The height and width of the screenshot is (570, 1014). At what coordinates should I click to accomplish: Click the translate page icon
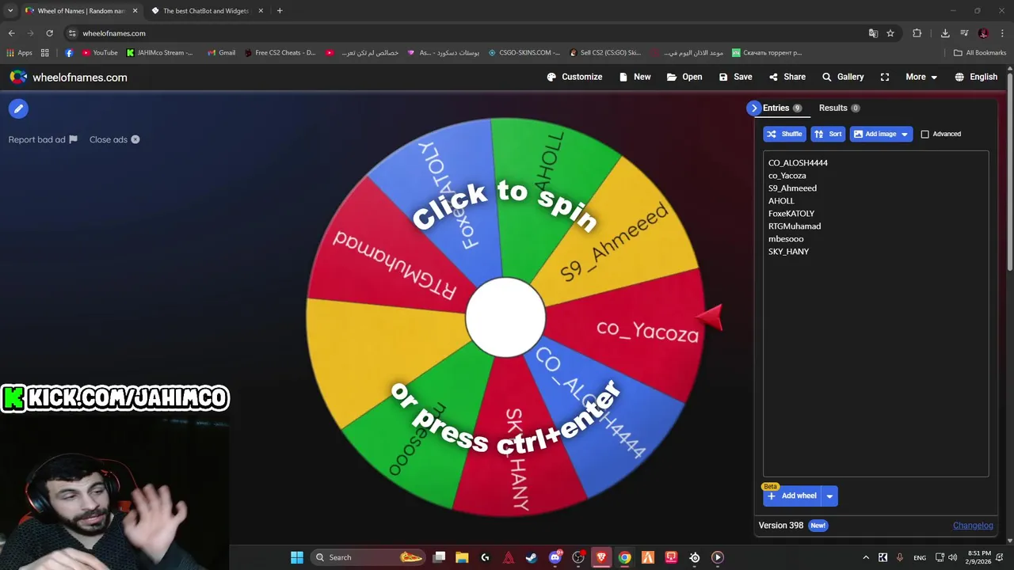click(x=873, y=33)
